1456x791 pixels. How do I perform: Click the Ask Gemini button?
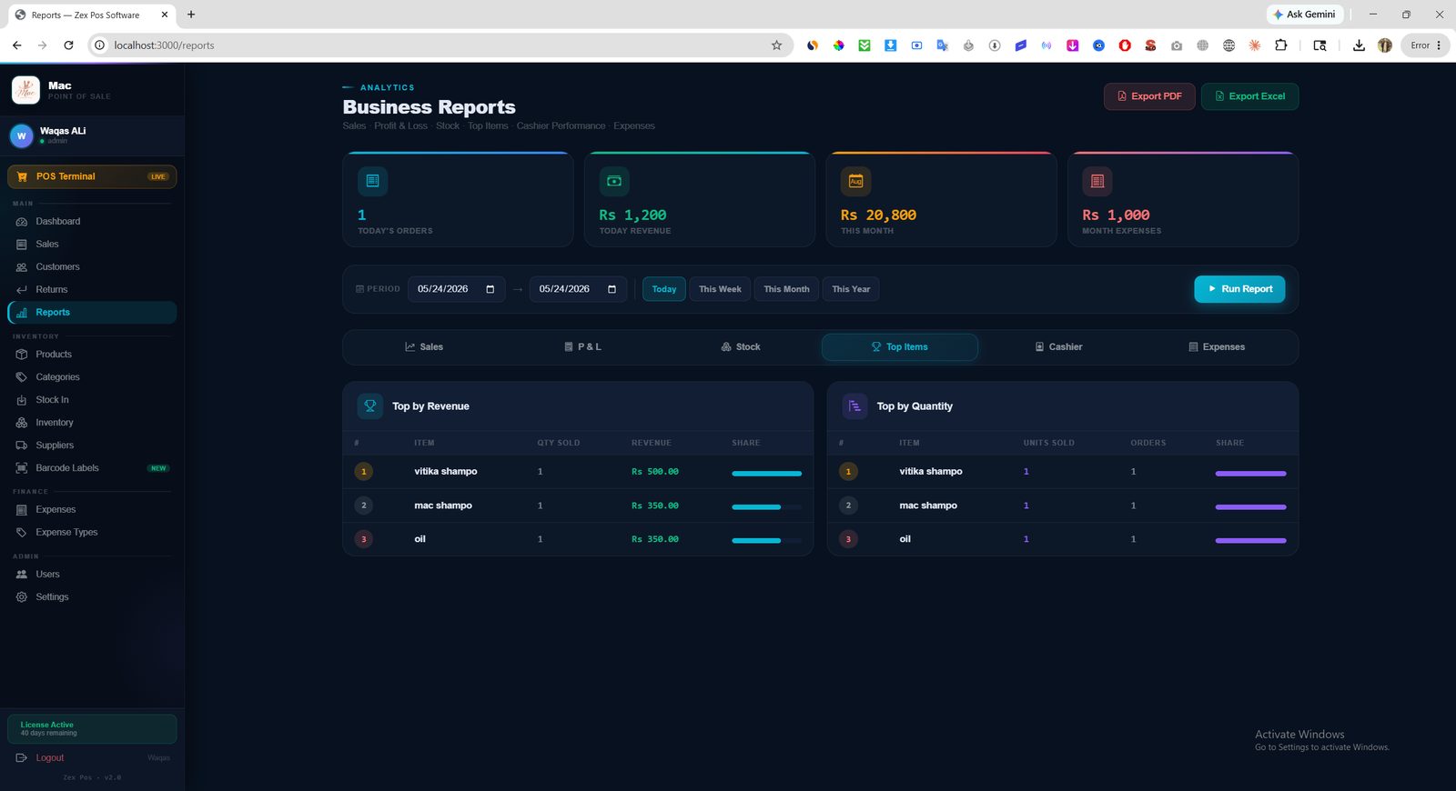pos(1305,15)
